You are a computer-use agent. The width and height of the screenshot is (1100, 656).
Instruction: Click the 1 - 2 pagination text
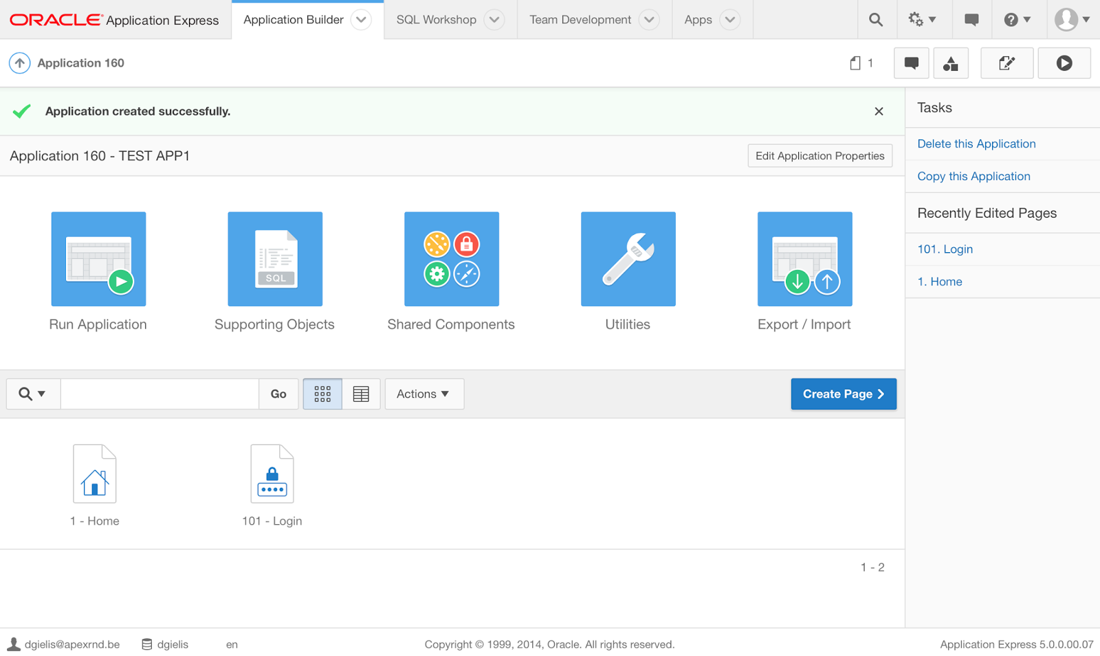pyautogui.click(x=872, y=567)
